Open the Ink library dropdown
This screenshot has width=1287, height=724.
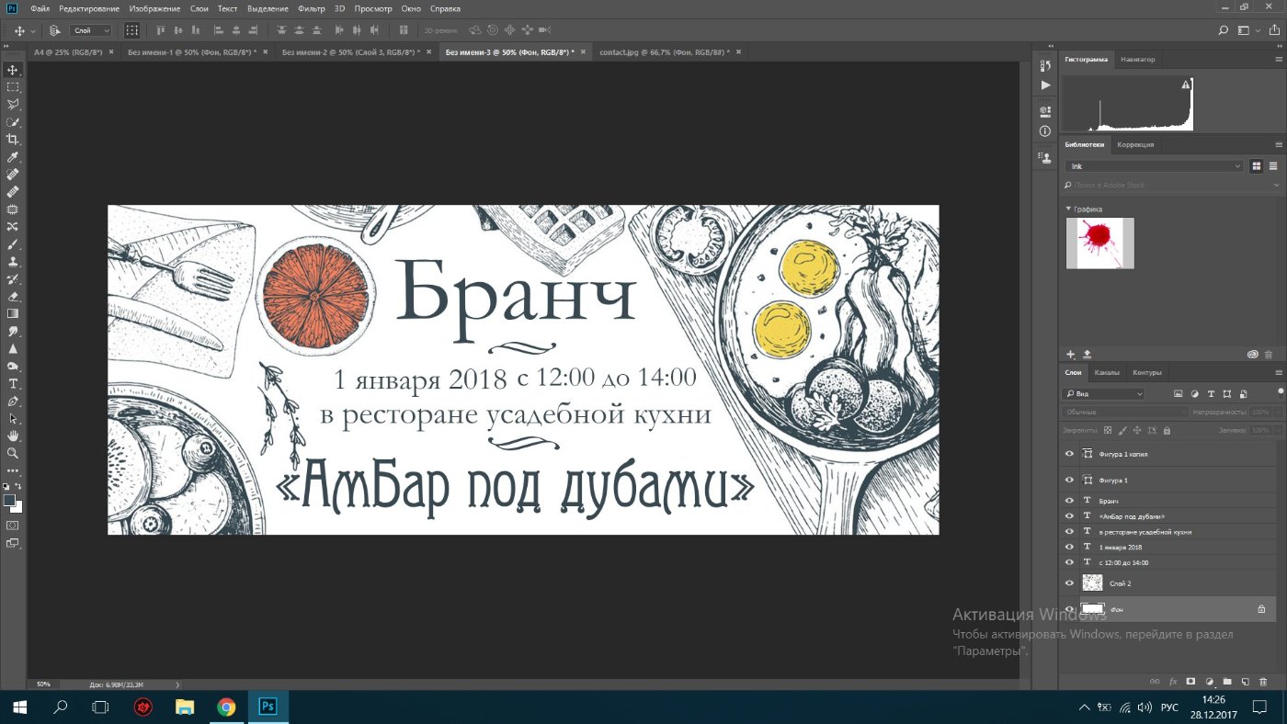[x=1155, y=166]
